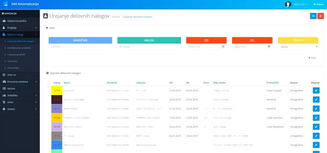Click dark brown swatch for order 19108
327x153 pixels.
(57, 99)
